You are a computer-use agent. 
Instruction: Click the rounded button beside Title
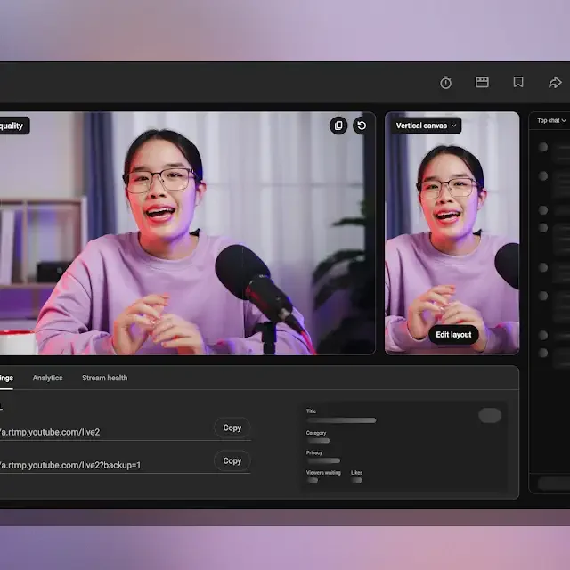pyautogui.click(x=490, y=416)
